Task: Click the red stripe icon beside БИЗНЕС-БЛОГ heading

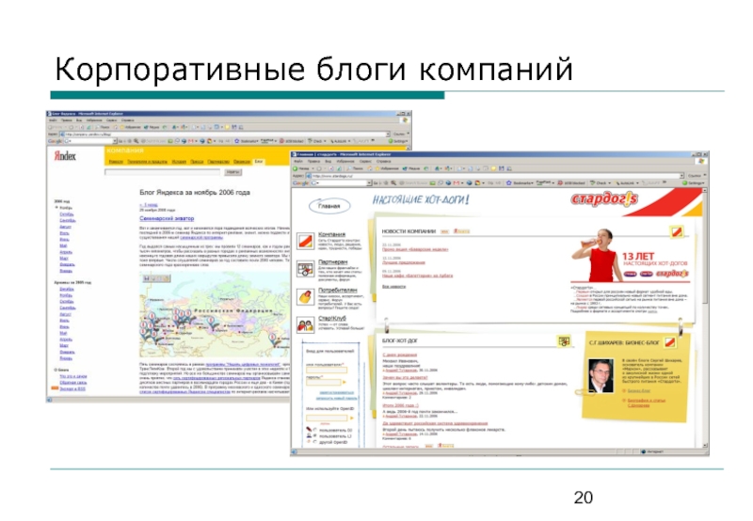Action: [x=669, y=342]
